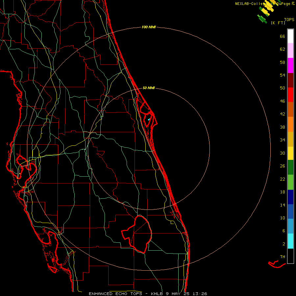This screenshot has width=296, height=296.
Task: Click the cyan echo pixel near Cape Canaveral
Action: (x=149, y=119)
